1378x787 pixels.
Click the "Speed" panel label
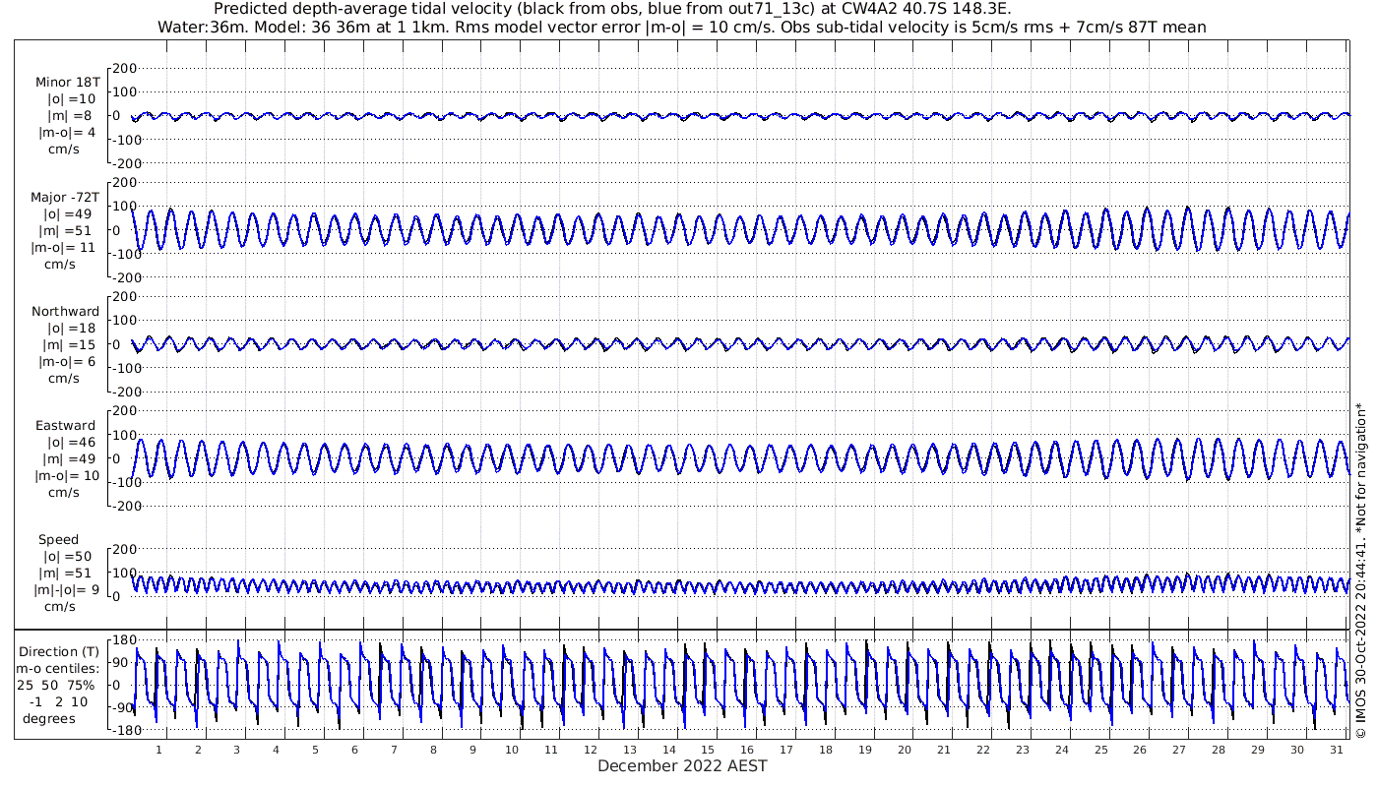tap(59, 540)
